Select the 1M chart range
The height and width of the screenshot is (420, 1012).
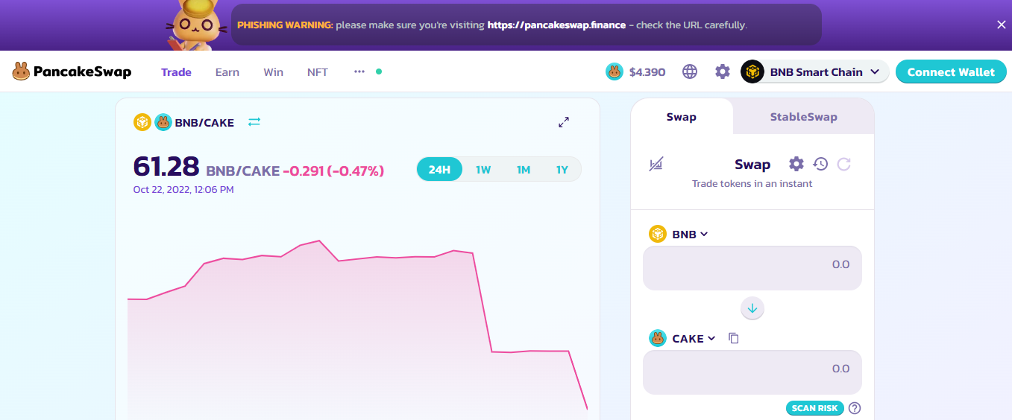point(524,170)
